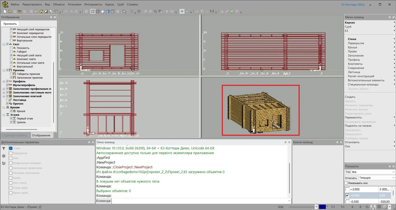The height and width of the screenshot is (210, 396).
Task: Click the gear icon in Дополнительные параметры
Action: [4, 156]
